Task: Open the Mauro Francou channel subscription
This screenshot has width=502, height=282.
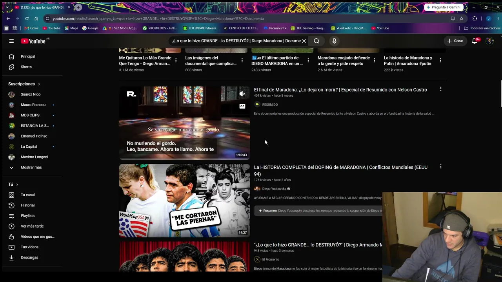Action: coord(32,105)
